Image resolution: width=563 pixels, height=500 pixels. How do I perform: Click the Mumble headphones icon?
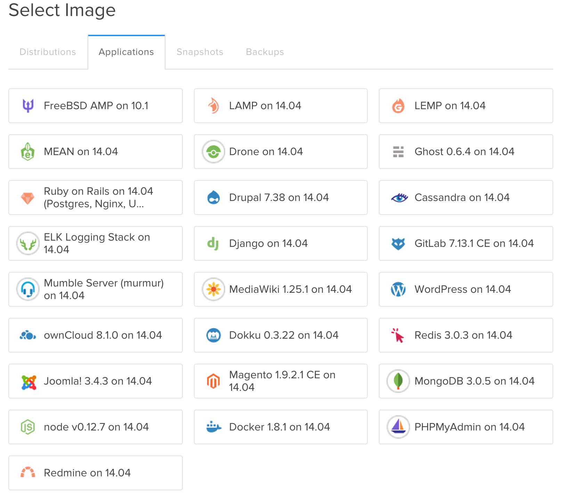coord(28,289)
